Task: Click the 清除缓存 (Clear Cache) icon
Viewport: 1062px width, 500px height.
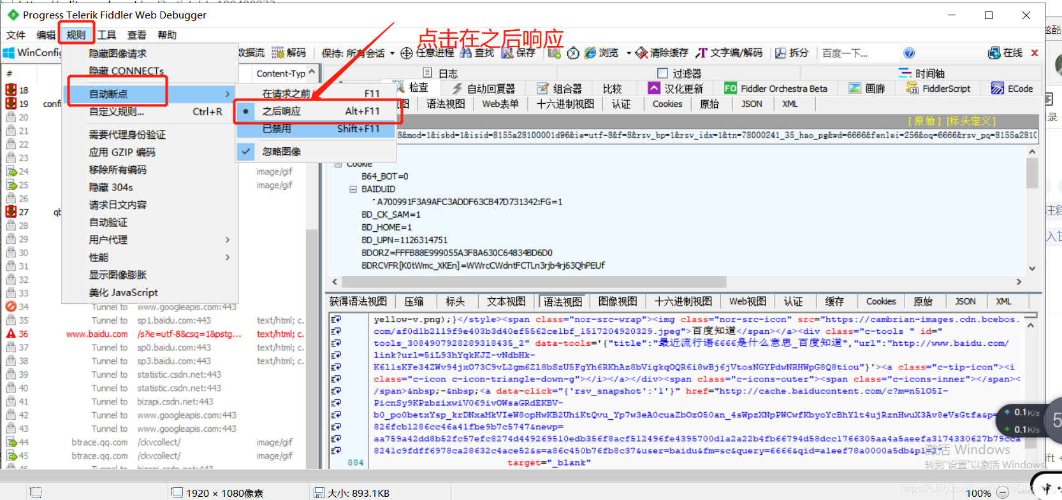Action: click(x=641, y=52)
